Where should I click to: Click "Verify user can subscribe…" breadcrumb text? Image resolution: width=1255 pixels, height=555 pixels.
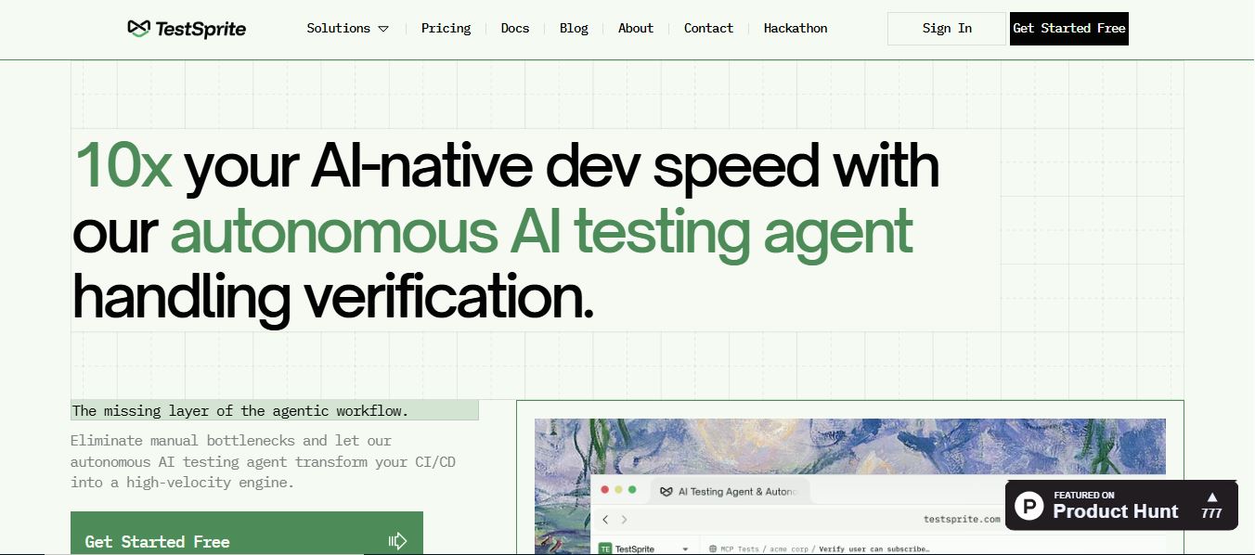coord(873,549)
